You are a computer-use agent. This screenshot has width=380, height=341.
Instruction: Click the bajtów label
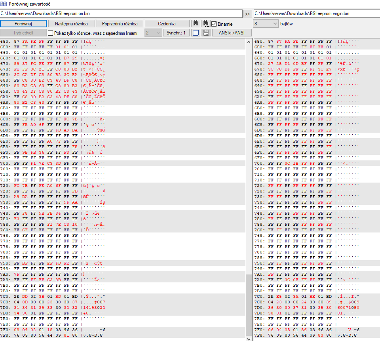[x=287, y=24]
